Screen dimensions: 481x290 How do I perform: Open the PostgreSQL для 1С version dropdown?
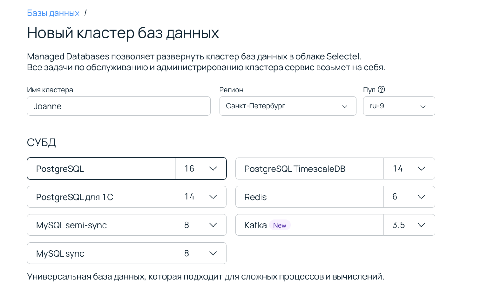(x=201, y=197)
